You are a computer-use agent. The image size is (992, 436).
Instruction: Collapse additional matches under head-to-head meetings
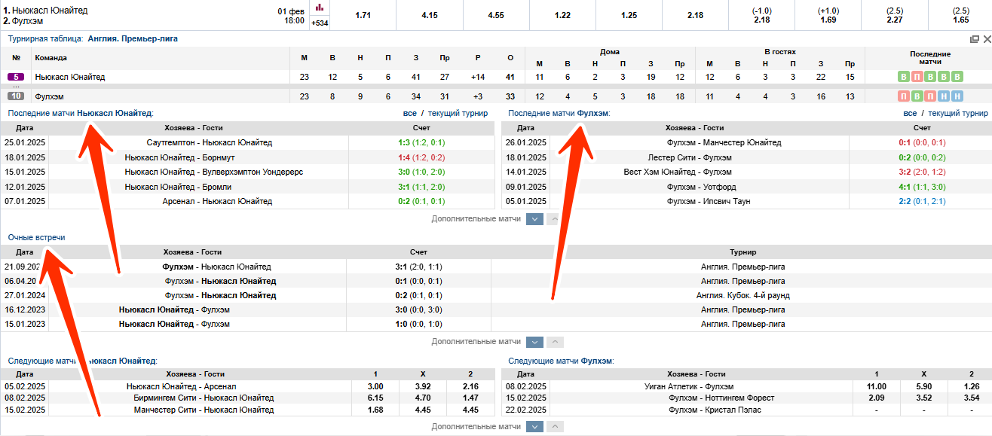click(x=554, y=341)
